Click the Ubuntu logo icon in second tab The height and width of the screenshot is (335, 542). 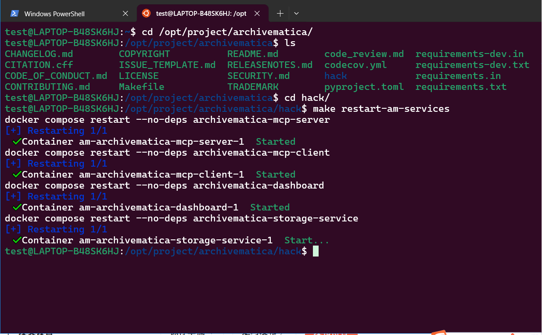(146, 13)
